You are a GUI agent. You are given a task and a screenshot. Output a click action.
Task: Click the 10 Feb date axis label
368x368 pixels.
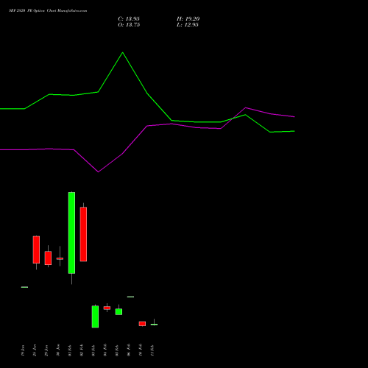pos(141,350)
